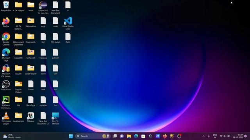Select the Class12th folder
The width and height of the screenshot is (250, 140).
click(x=18, y=54)
